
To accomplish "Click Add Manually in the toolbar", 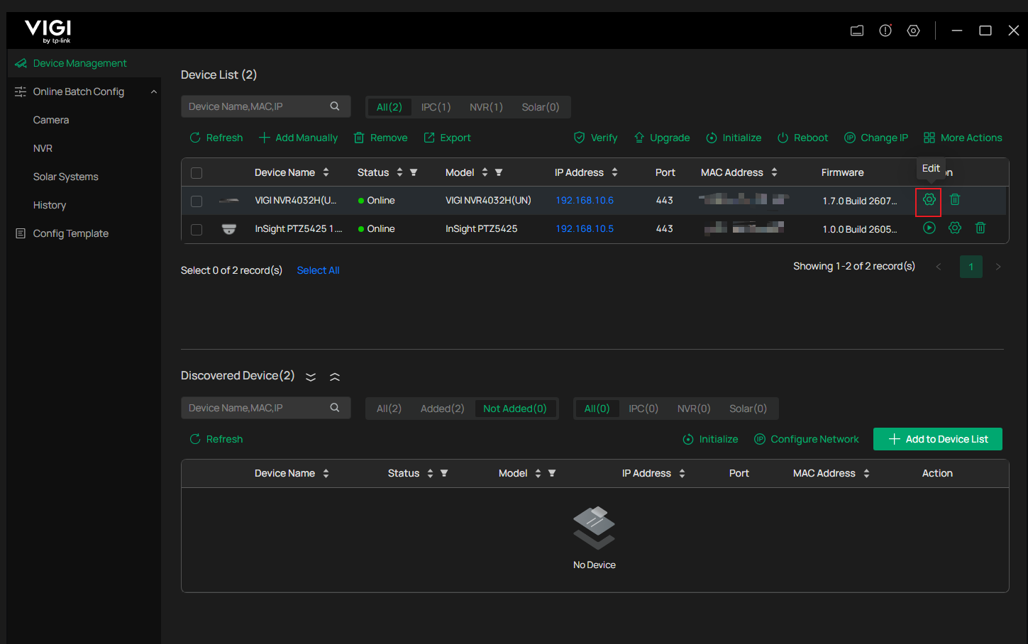I will [x=298, y=138].
